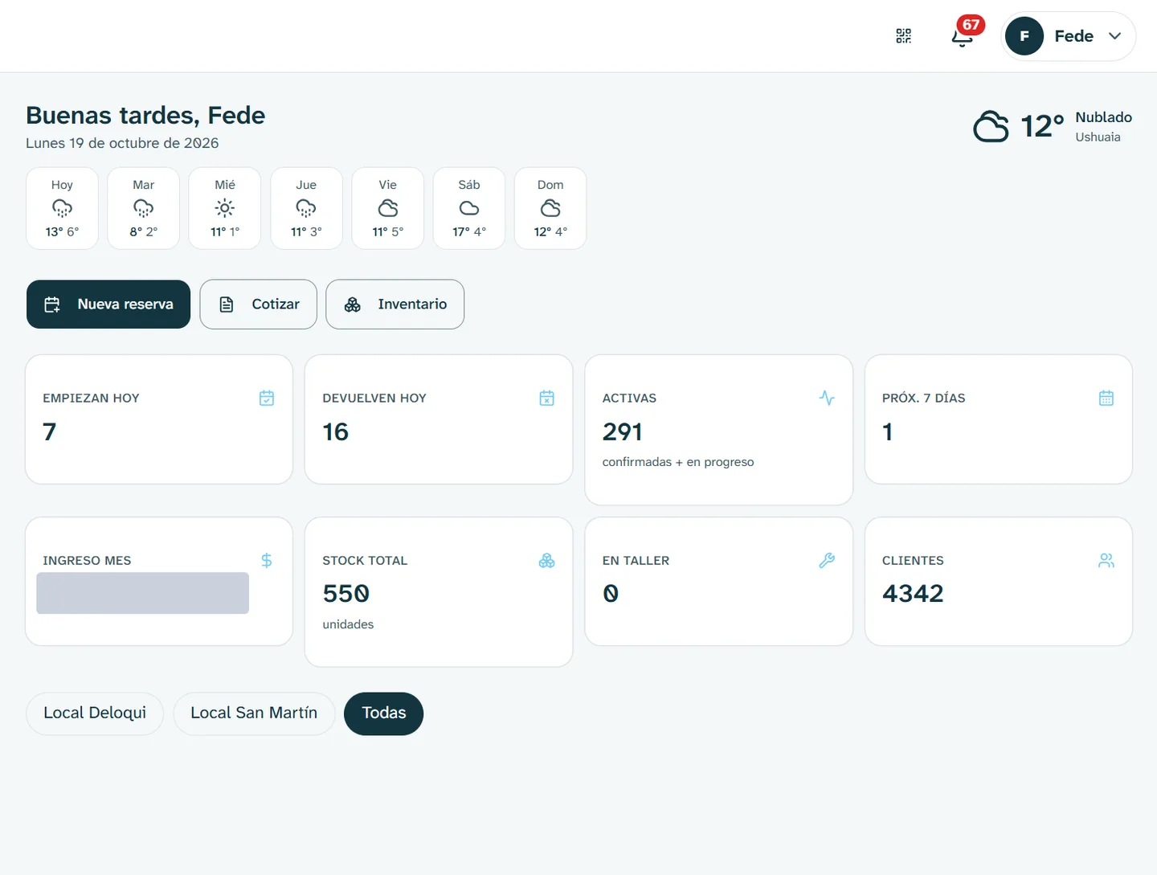
Task: Filter by Local Deloqui
Action: tap(95, 713)
